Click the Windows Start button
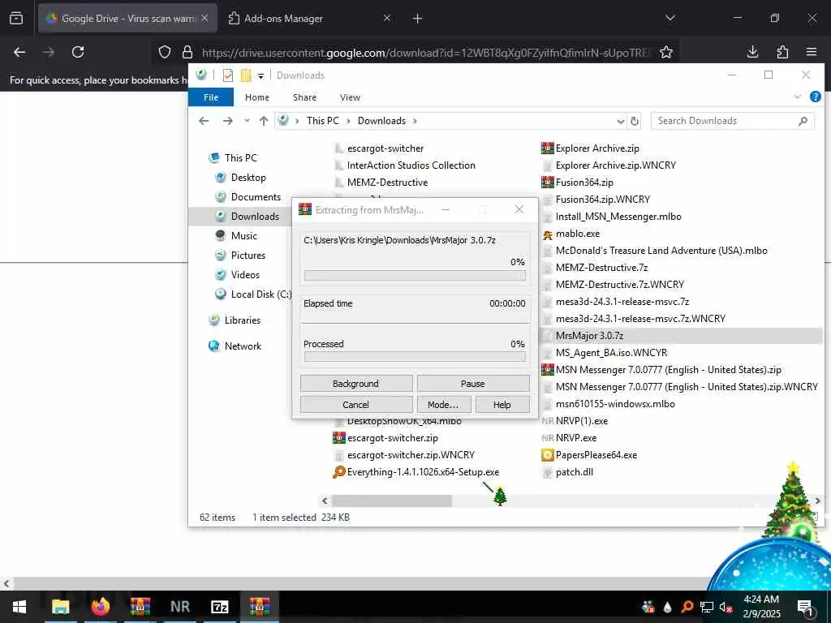831x623 pixels. coord(19,607)
